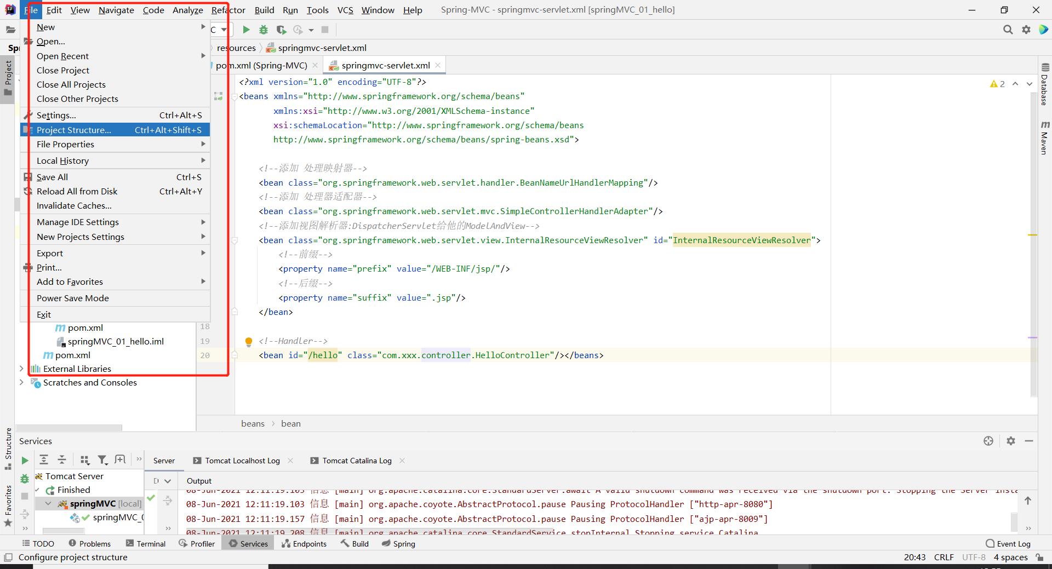Open IDE settings gear at top right
1052x569 pixels.
pos(1026,30)
